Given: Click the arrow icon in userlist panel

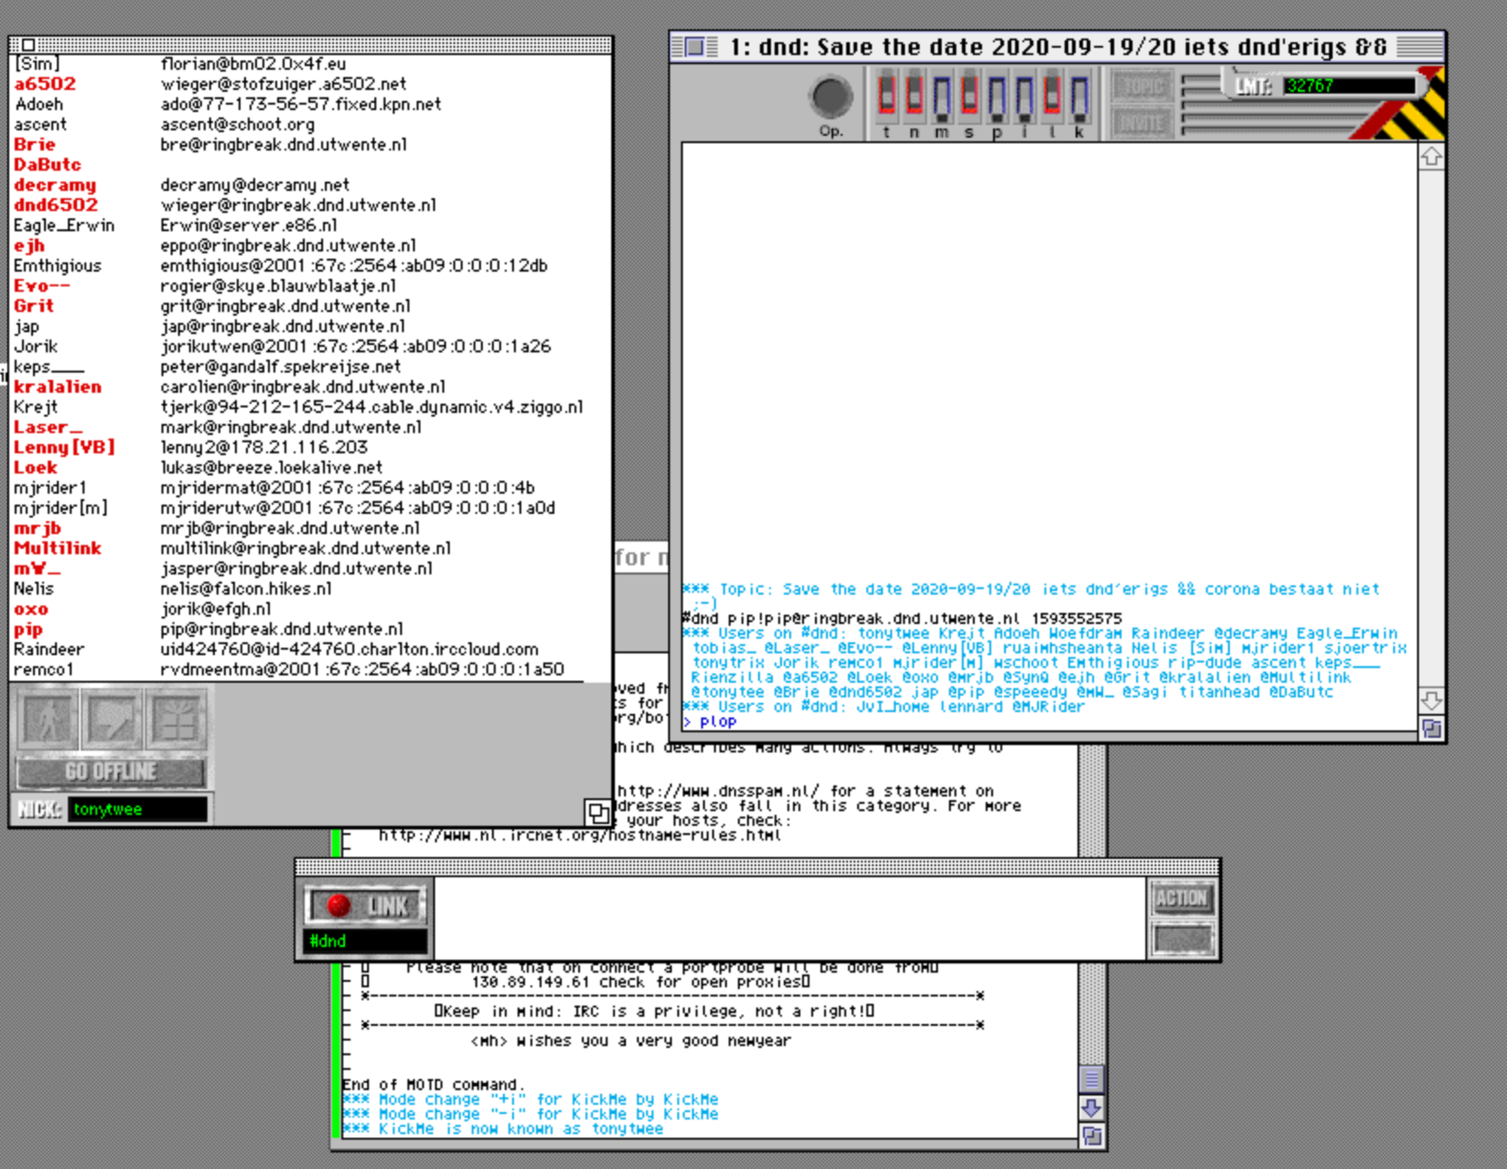Looking at the screenshot, I should coord(112,718).
